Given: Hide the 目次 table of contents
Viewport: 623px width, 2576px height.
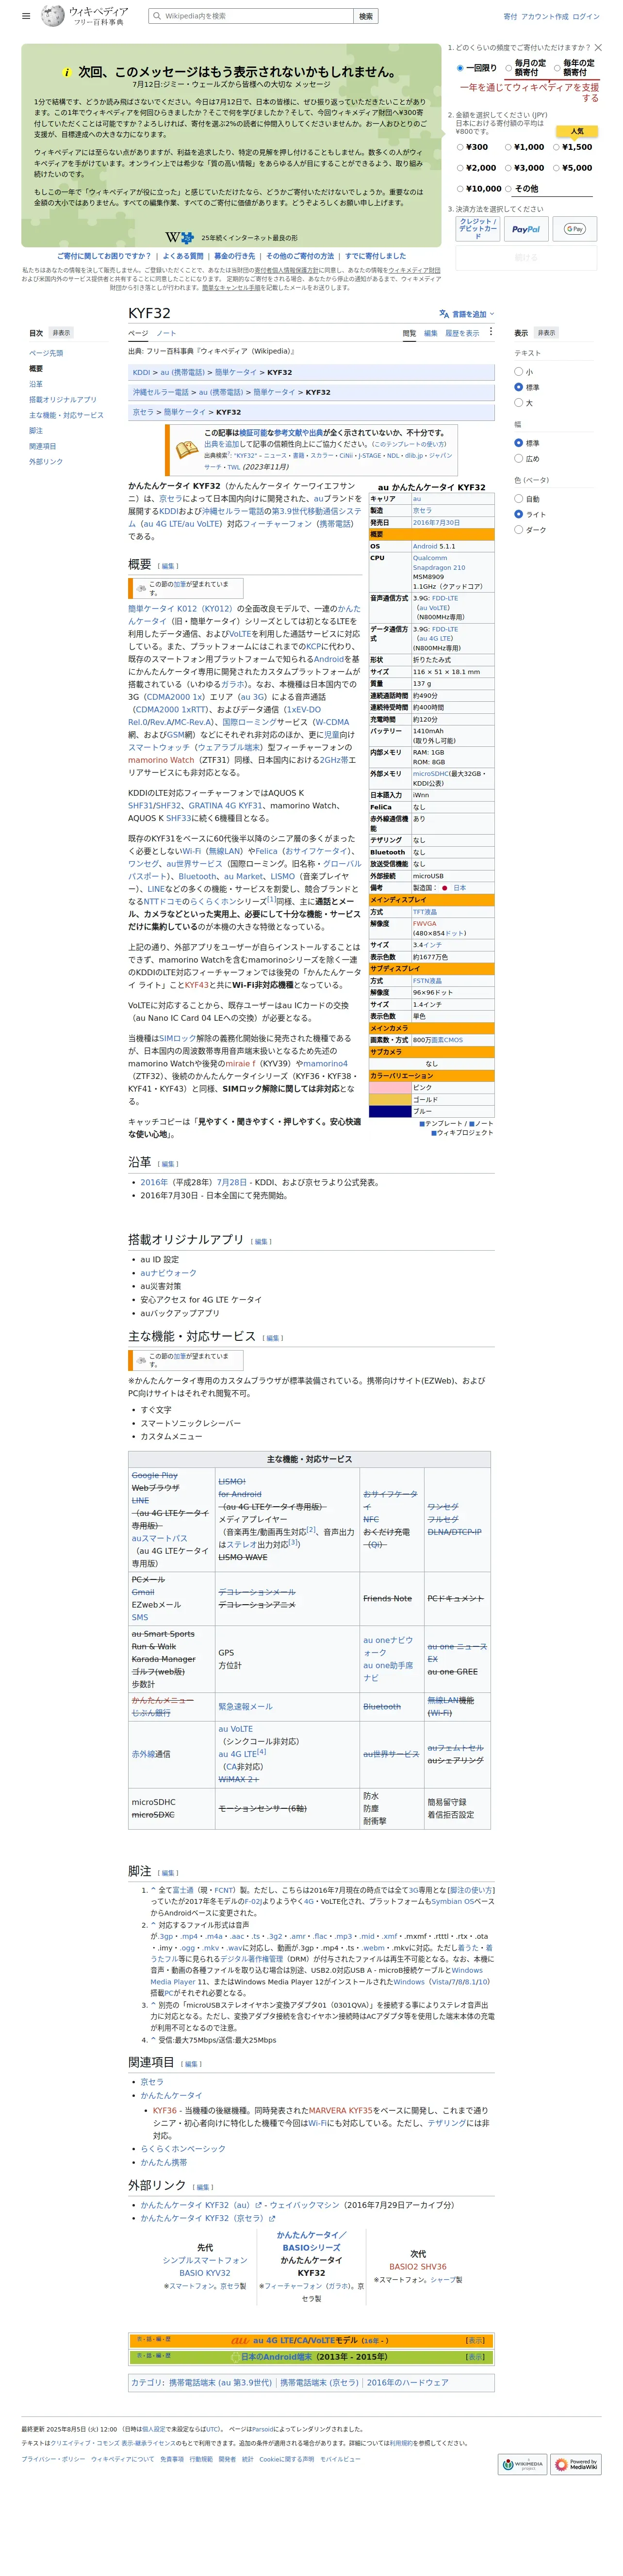Looking at the screenshot, I should coord(62,333).
